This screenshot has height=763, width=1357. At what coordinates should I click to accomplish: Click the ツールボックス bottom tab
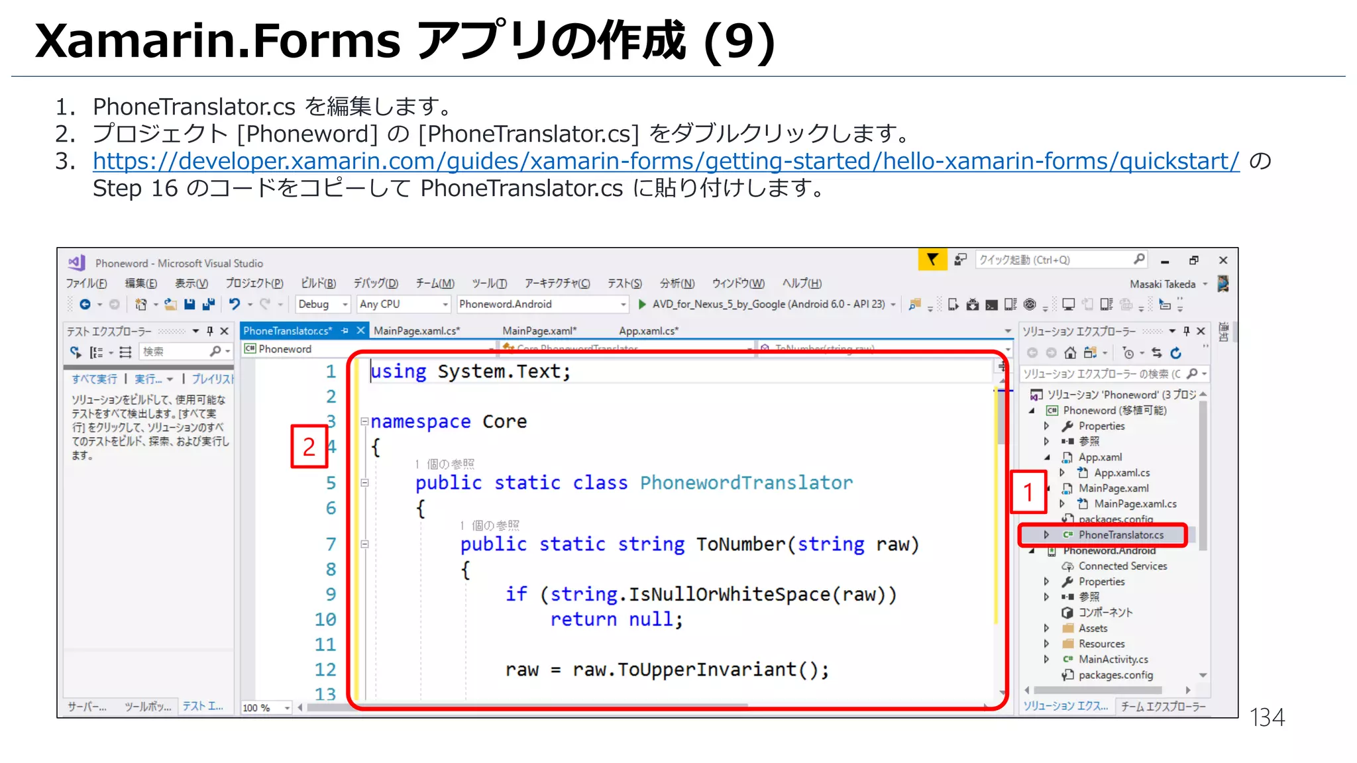click(x=148, y=707)
